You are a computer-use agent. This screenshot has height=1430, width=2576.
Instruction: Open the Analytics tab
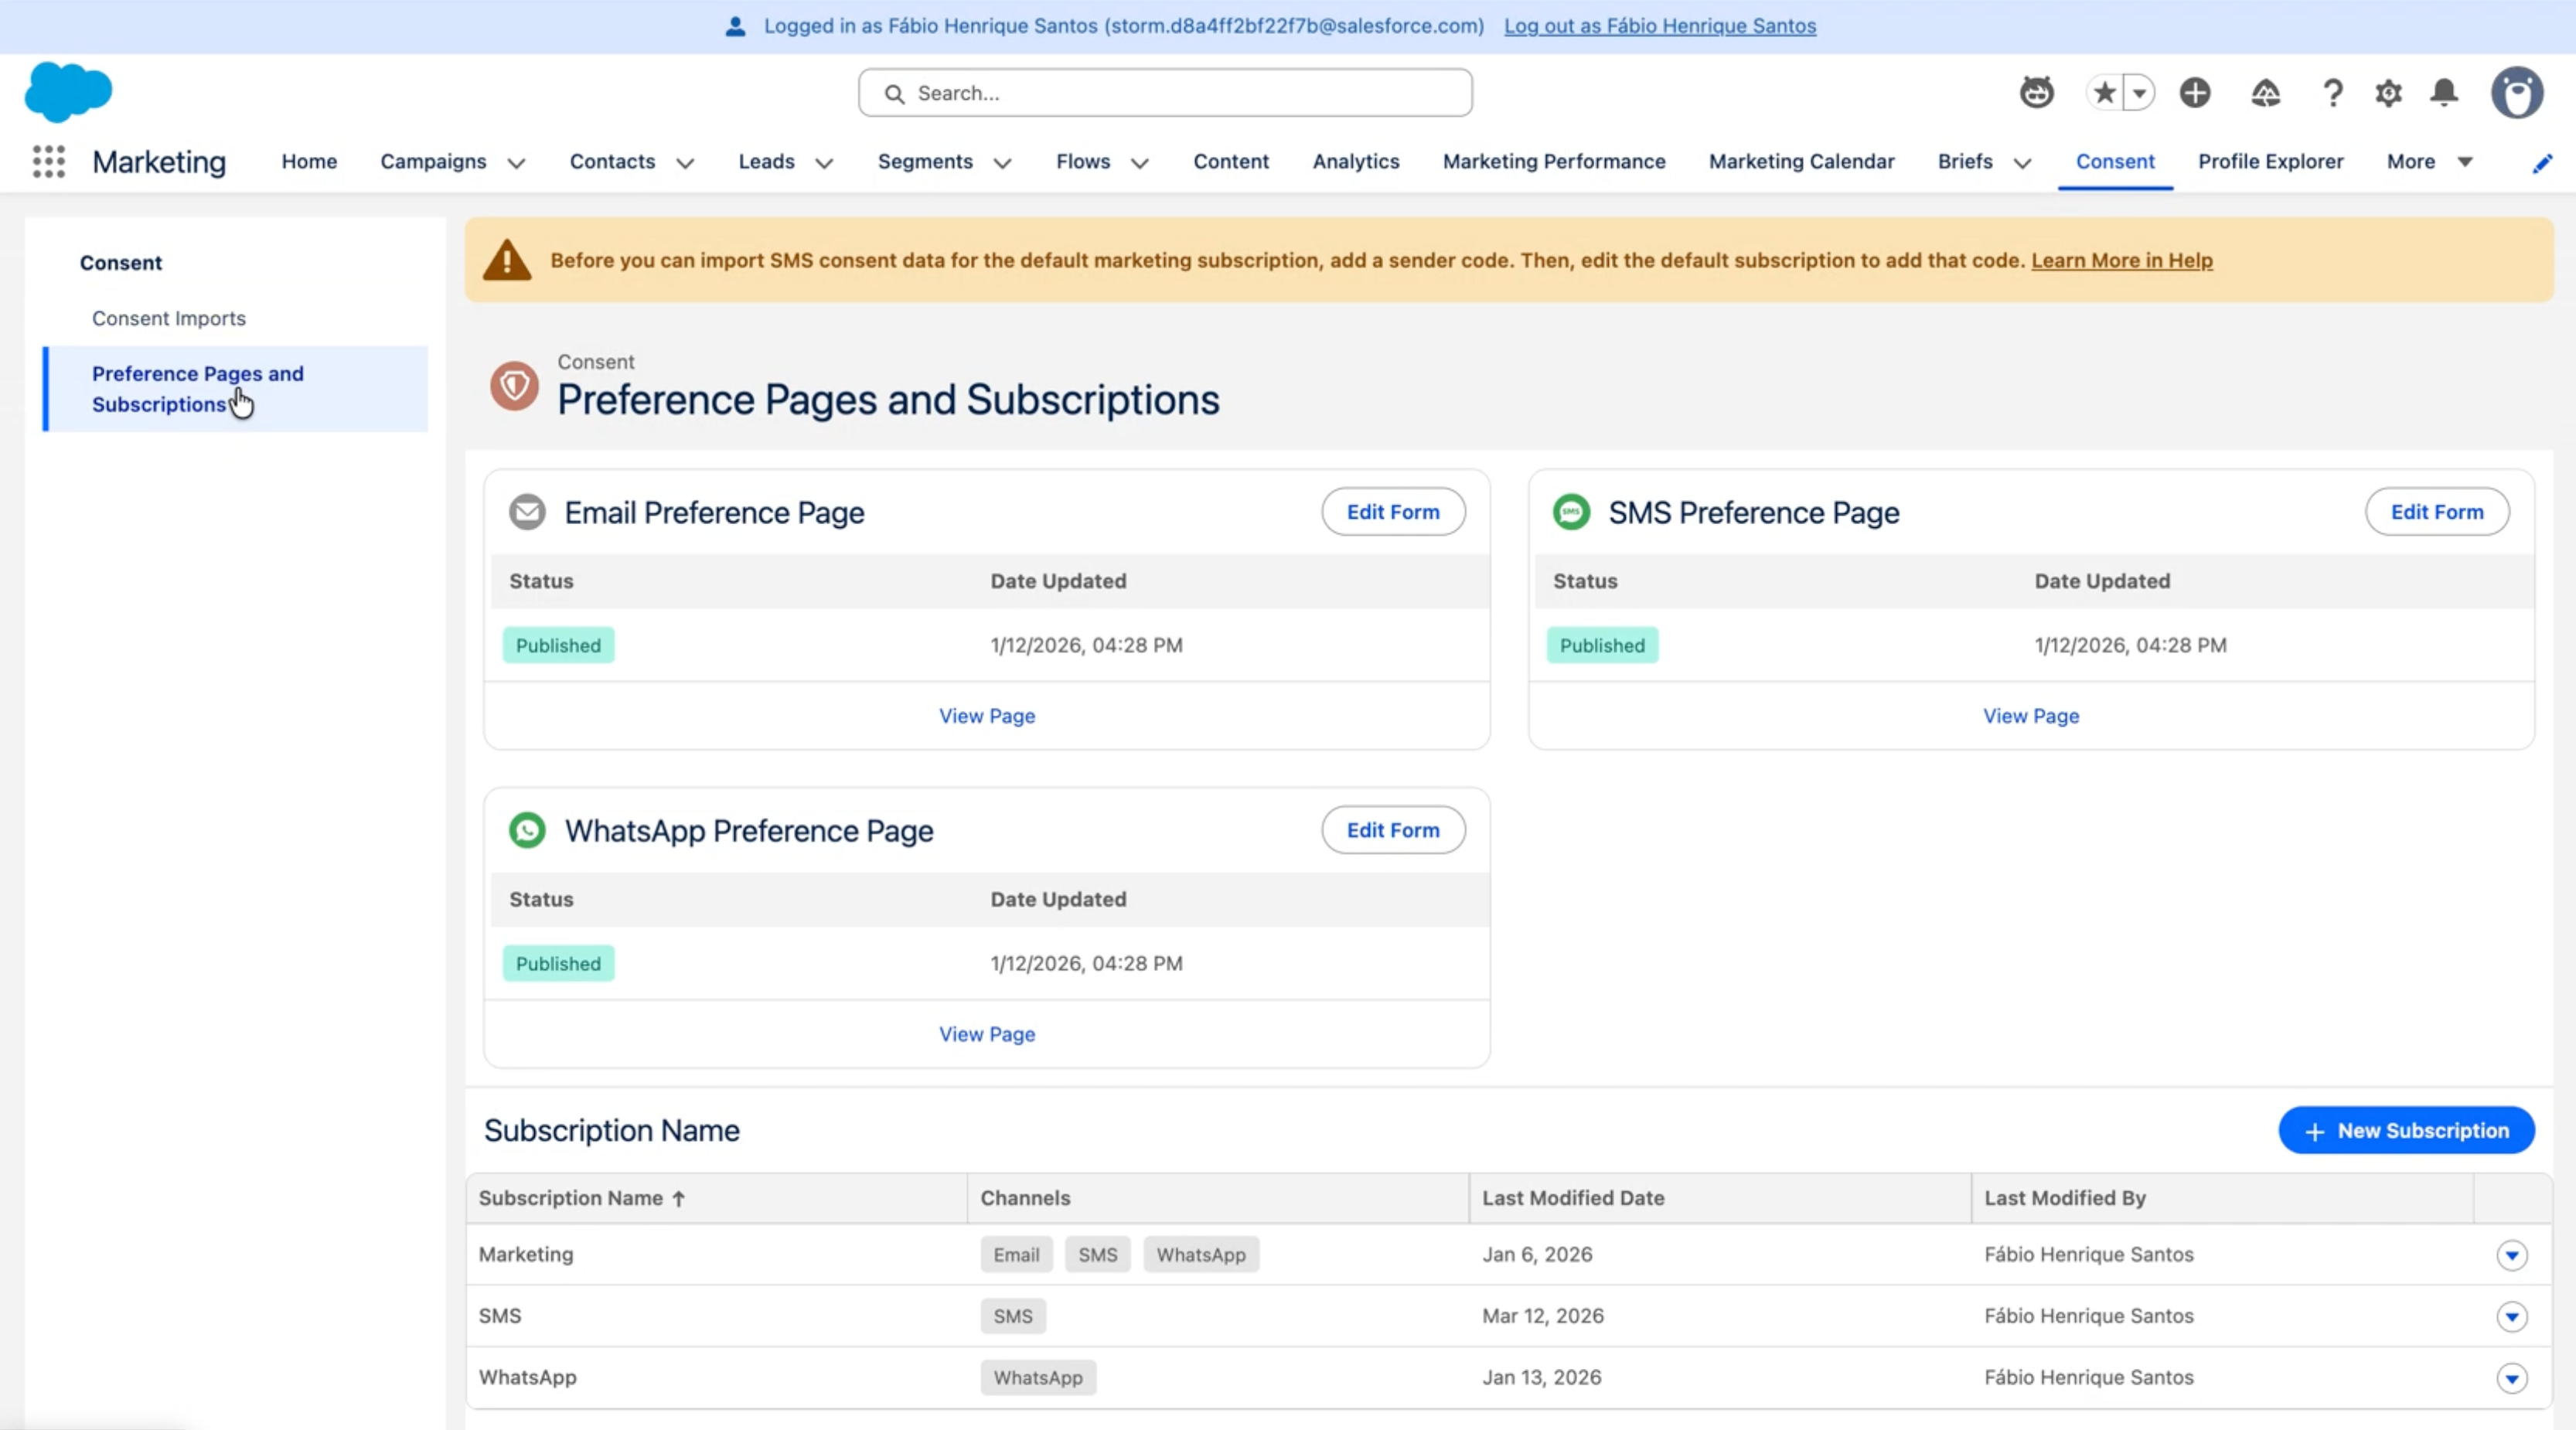click(x=1355, y=161)
